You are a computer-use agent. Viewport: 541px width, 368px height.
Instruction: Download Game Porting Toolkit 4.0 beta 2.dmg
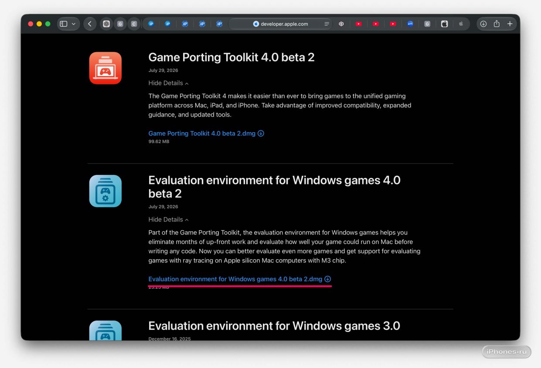pyautogui.click(x=202, y=134)
